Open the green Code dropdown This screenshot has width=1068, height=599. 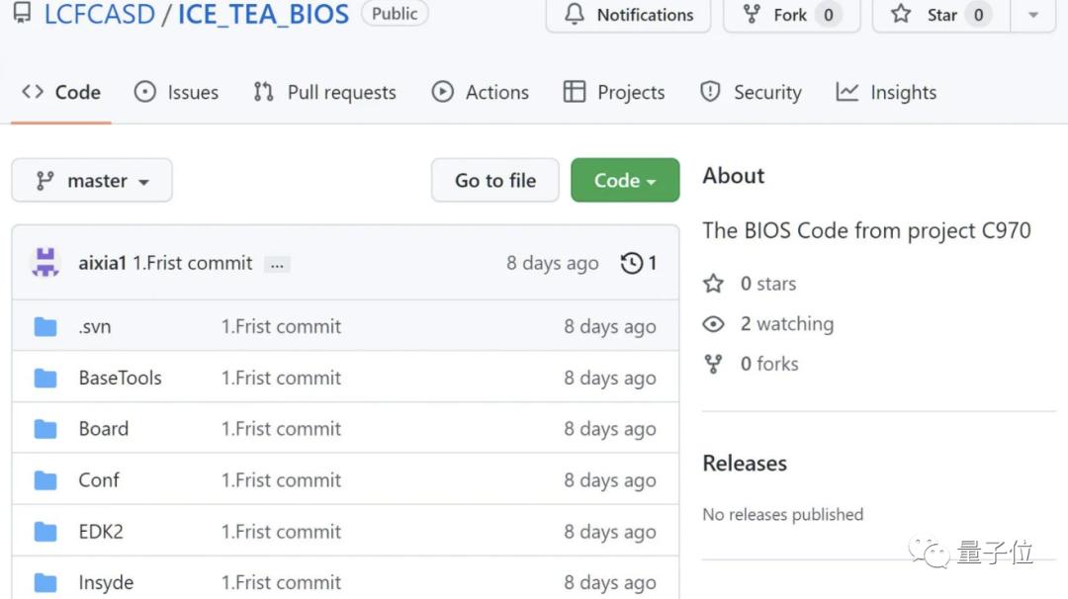pyautogui.click(x=625, y=181)
